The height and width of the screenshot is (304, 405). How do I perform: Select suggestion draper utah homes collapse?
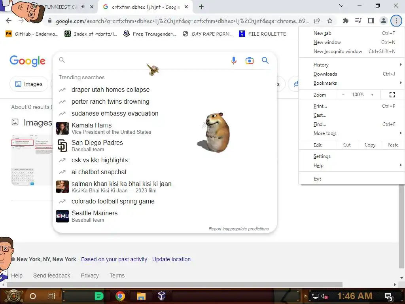click(165, 90)
